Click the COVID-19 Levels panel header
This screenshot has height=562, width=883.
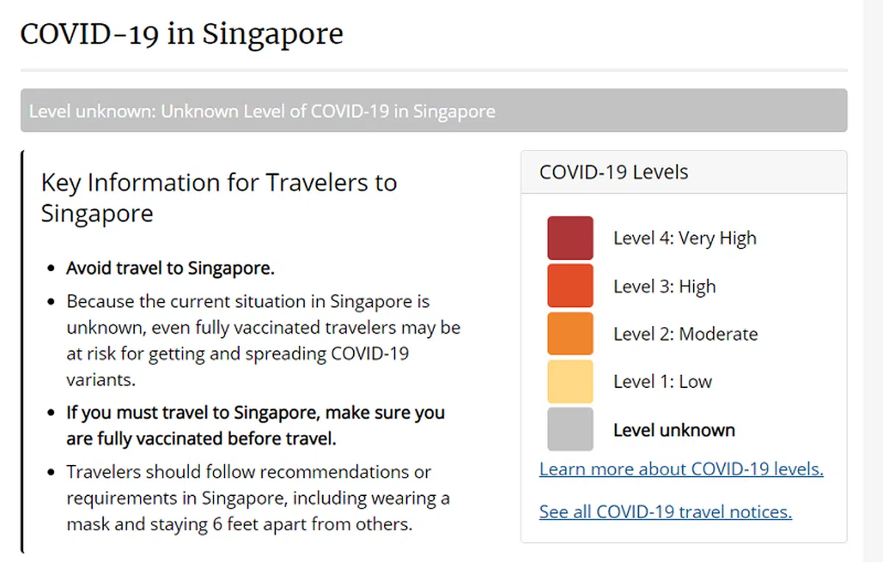614,173
